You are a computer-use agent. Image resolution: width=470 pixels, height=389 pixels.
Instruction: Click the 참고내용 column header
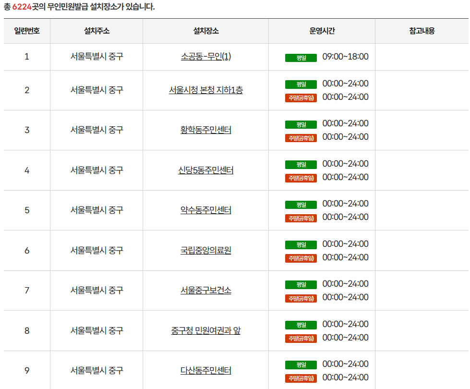[x=422, y=31]
